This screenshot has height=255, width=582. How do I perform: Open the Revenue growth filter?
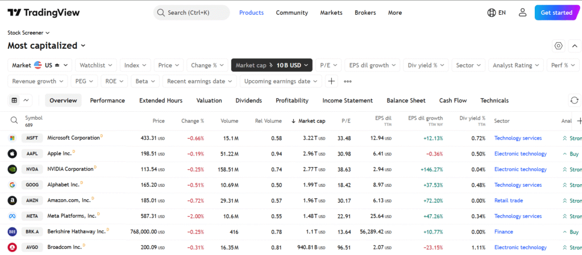(38, 81)
